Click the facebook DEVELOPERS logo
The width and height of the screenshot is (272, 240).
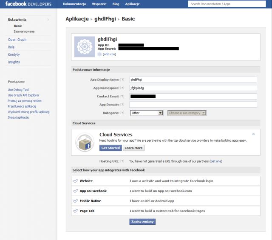point(28,4)
